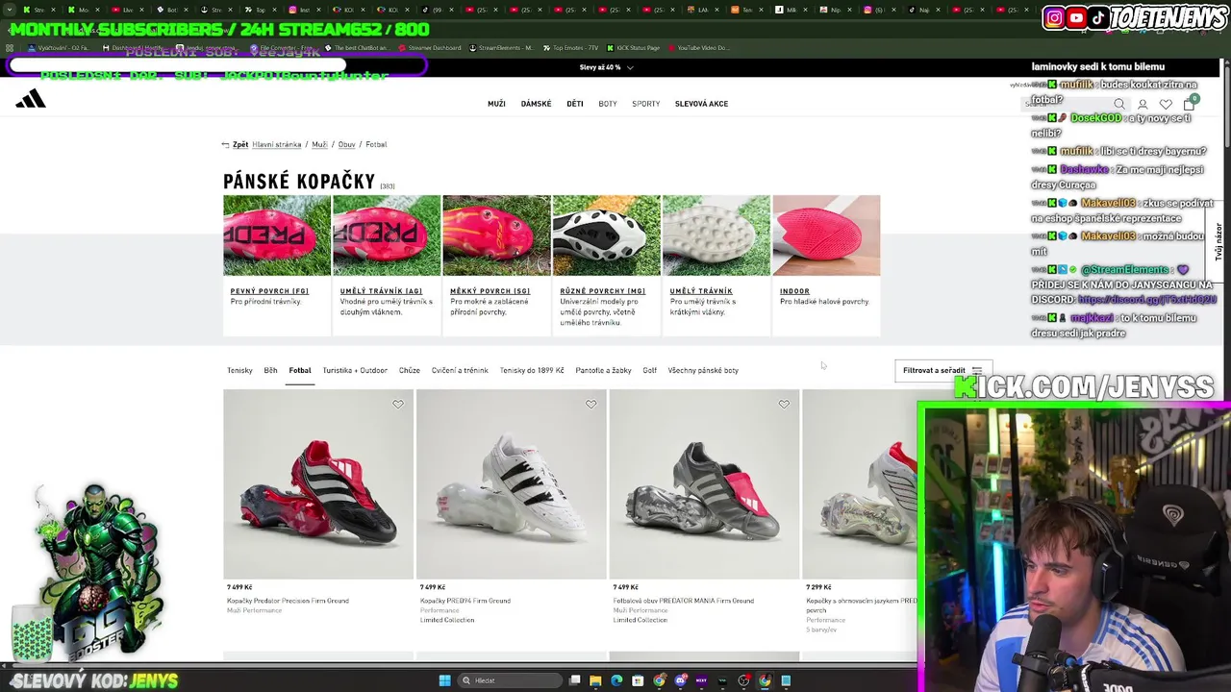Select the Turistika + Outdoor tab

coord(355,370)
